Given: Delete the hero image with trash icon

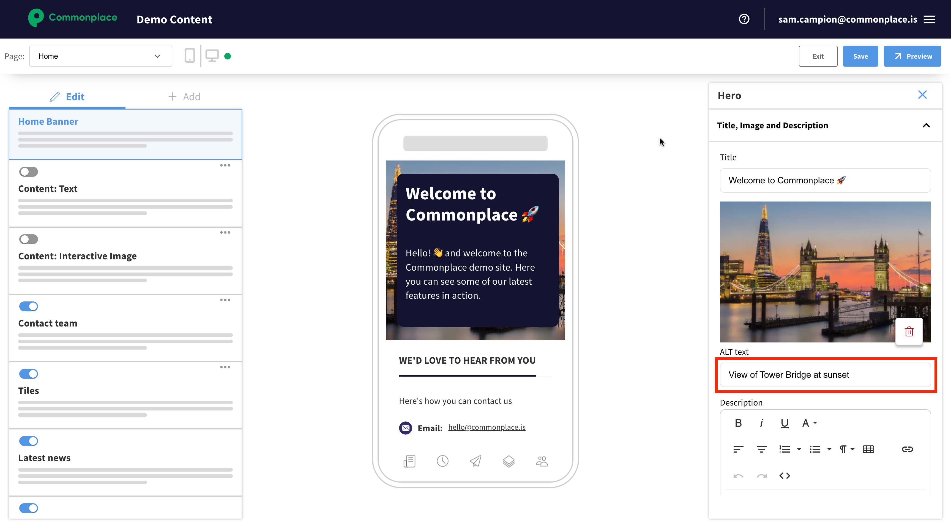Looking at the screenshot, I should click(909, 331).
